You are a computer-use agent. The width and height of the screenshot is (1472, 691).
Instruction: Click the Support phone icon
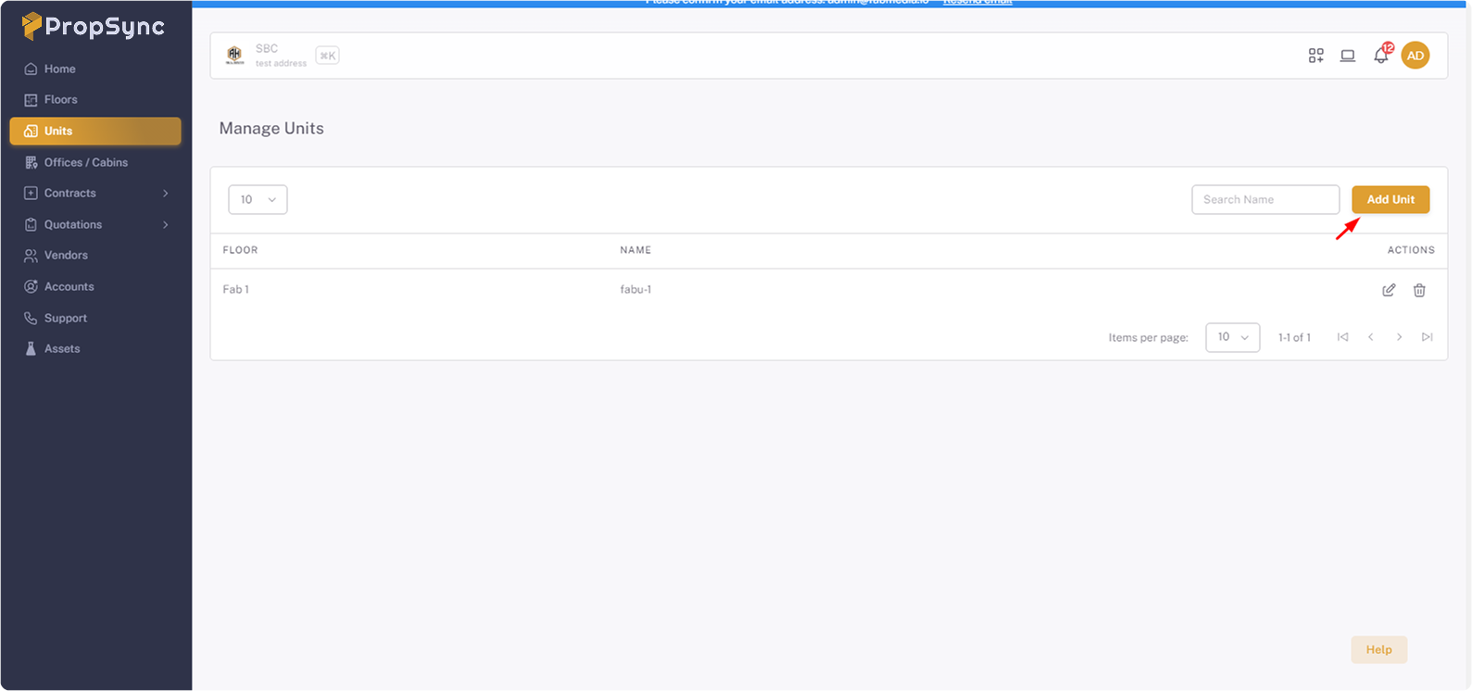pyautogui.click(x=31, y=318)
